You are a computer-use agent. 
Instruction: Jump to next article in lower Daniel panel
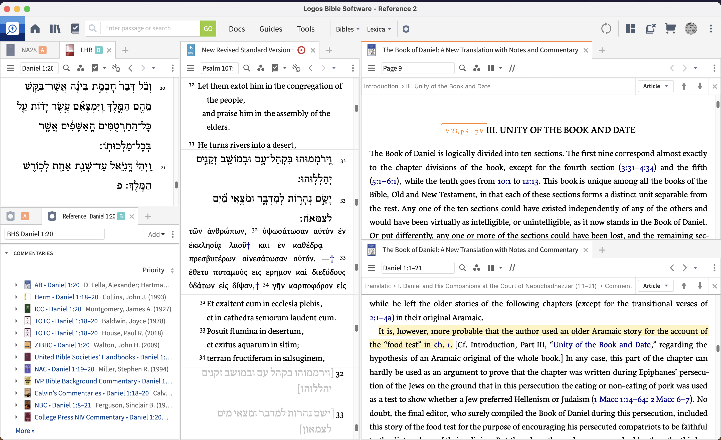700,286
